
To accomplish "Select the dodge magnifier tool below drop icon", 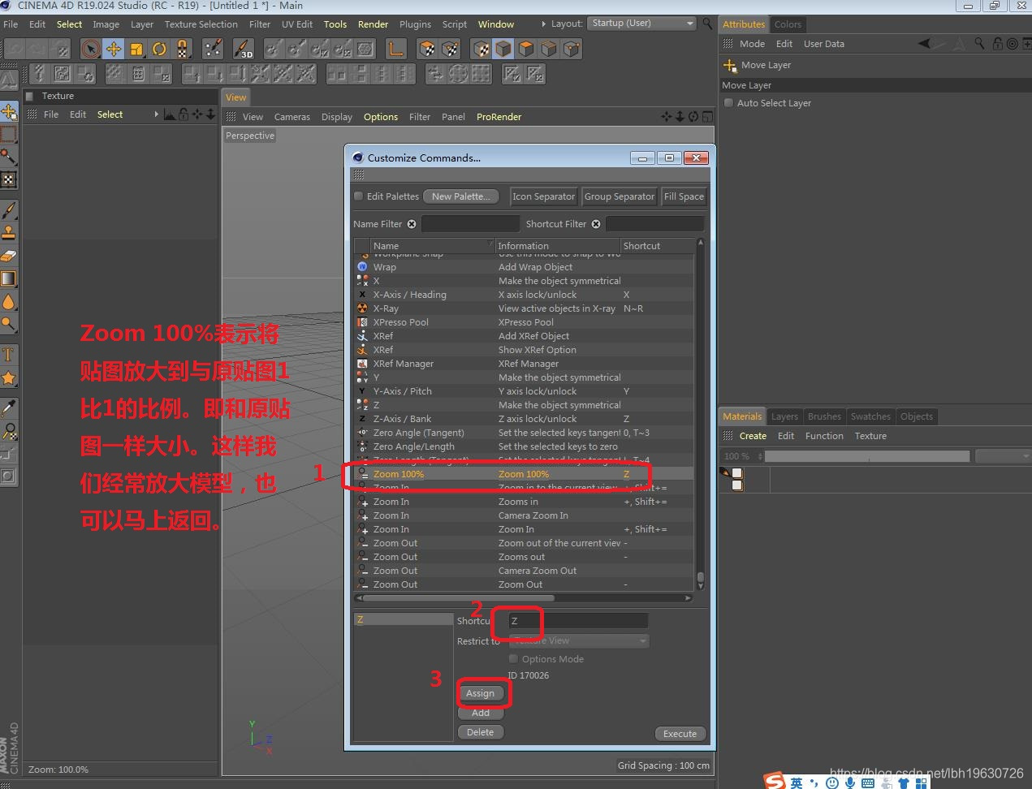I will click(x=9, y=324).
